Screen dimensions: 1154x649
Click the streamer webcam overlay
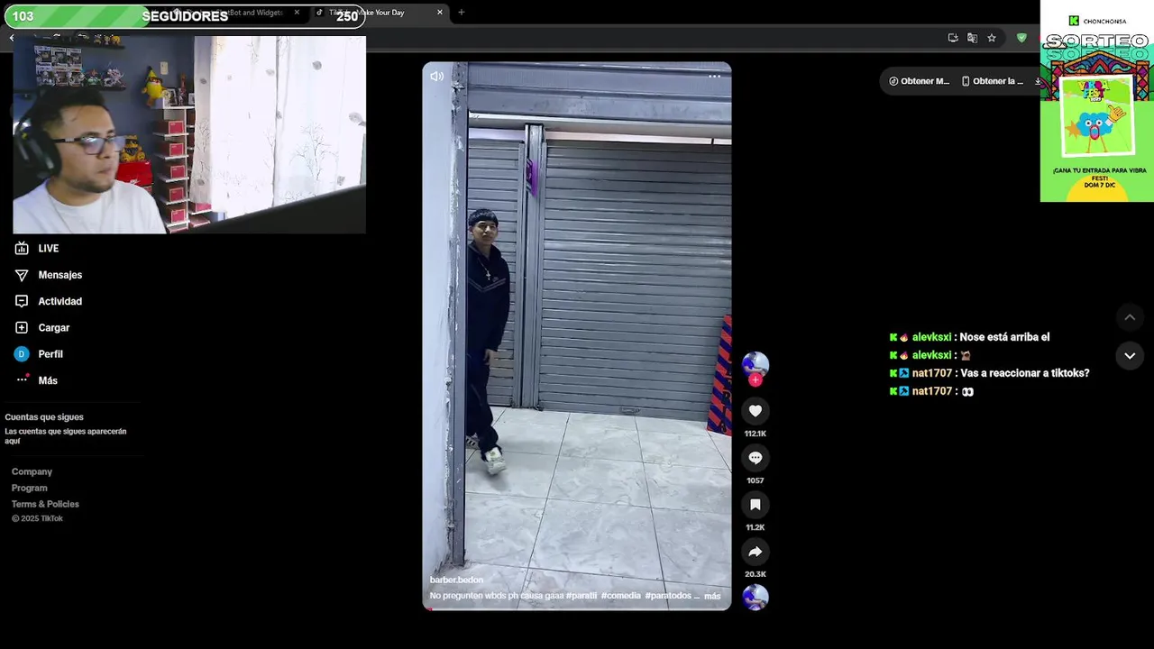pos(189,134)
